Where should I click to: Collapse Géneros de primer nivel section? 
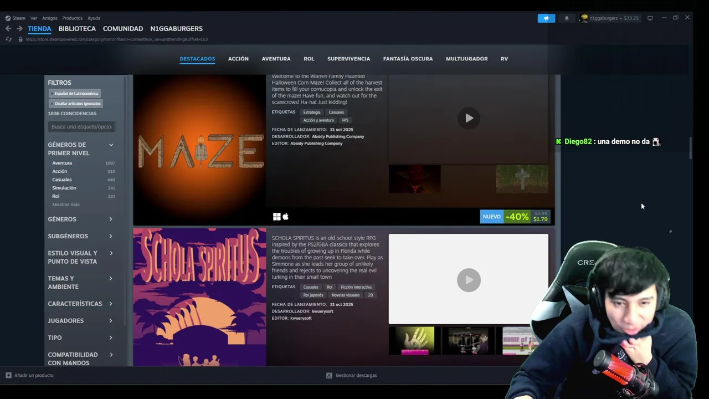(x=111, y=145)
